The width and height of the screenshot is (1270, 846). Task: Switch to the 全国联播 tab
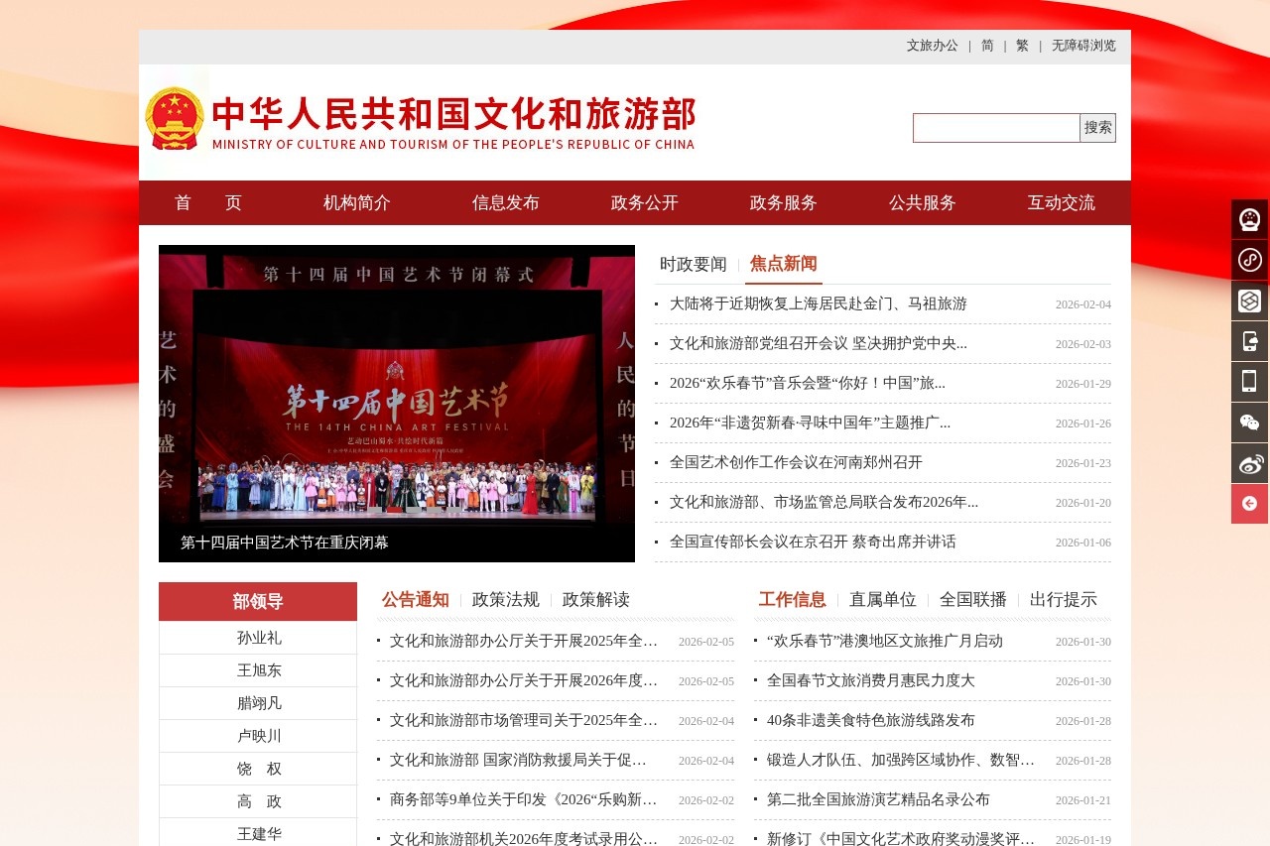[973, 600]
